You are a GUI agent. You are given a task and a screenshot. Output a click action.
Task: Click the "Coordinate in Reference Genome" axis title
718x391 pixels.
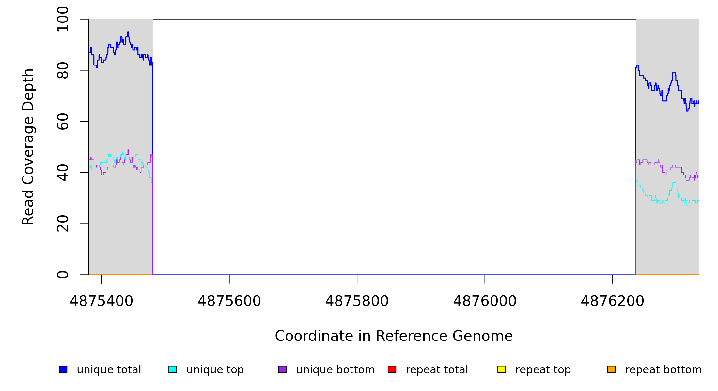point(394,336)
